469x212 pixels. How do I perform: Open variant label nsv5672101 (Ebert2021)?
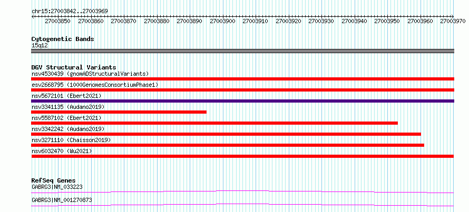pos(66,96)
